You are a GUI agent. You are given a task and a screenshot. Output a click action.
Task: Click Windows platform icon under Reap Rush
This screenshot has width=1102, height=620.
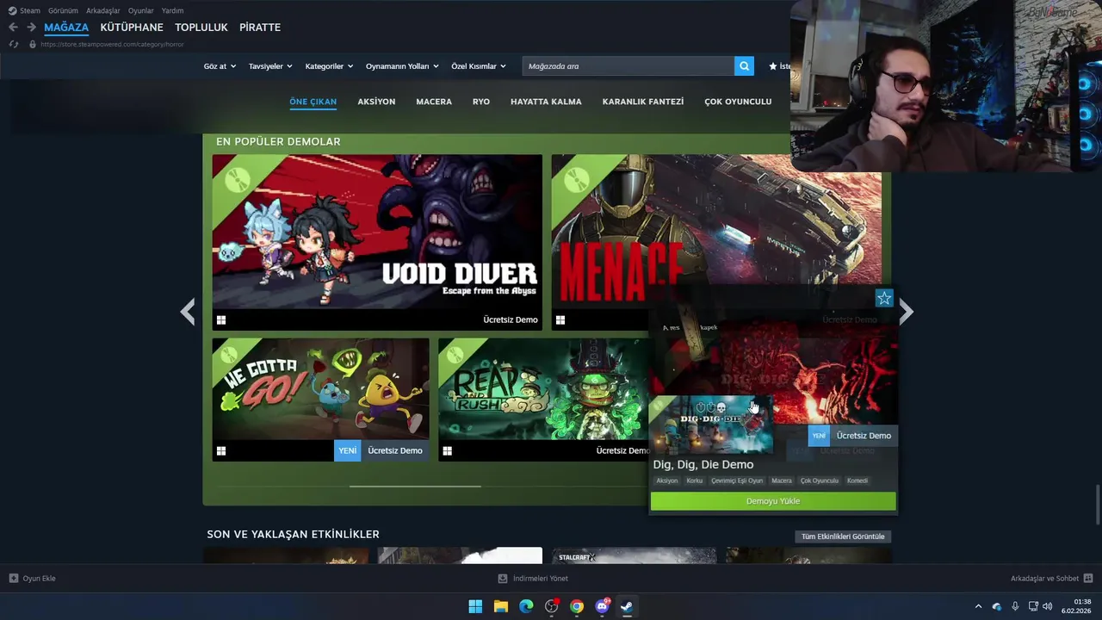click(447, 451)
